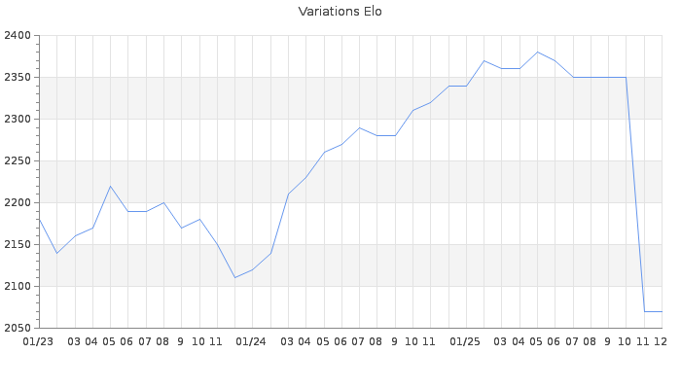Image resolution: width=681 pixels, height=389 pixels.
Task: Click the first data point at 2180
Action: pyautogui.click(x=39, y=220)
